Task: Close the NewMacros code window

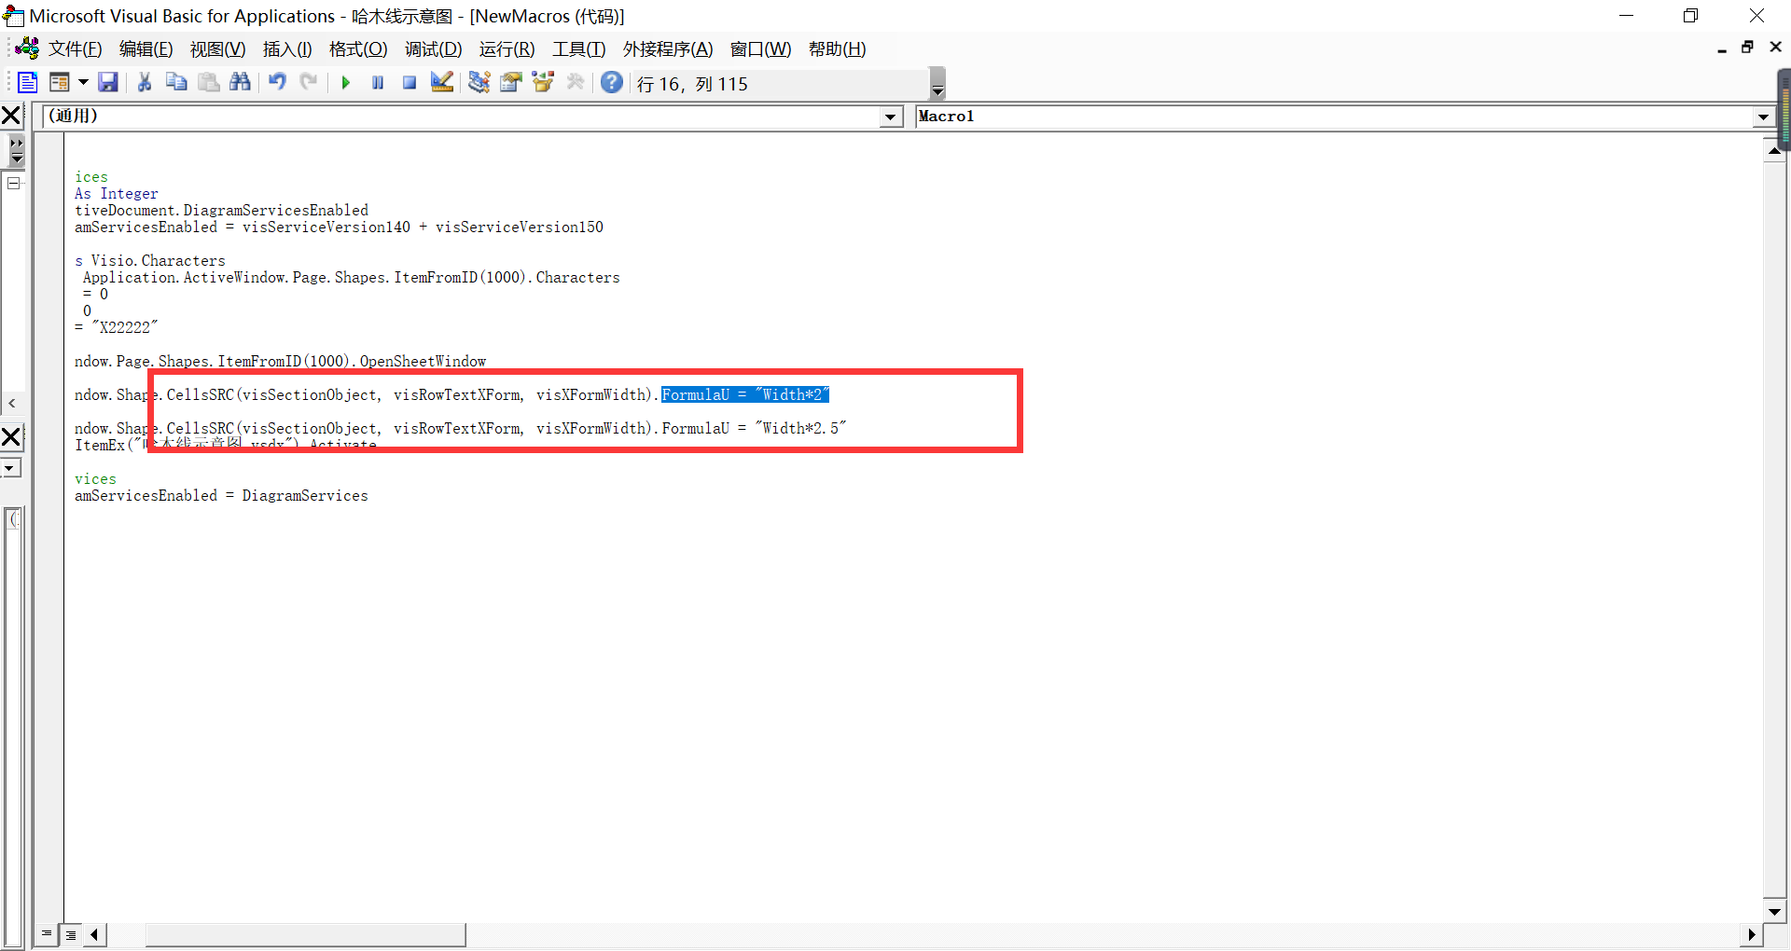Action: [1775, 48]
